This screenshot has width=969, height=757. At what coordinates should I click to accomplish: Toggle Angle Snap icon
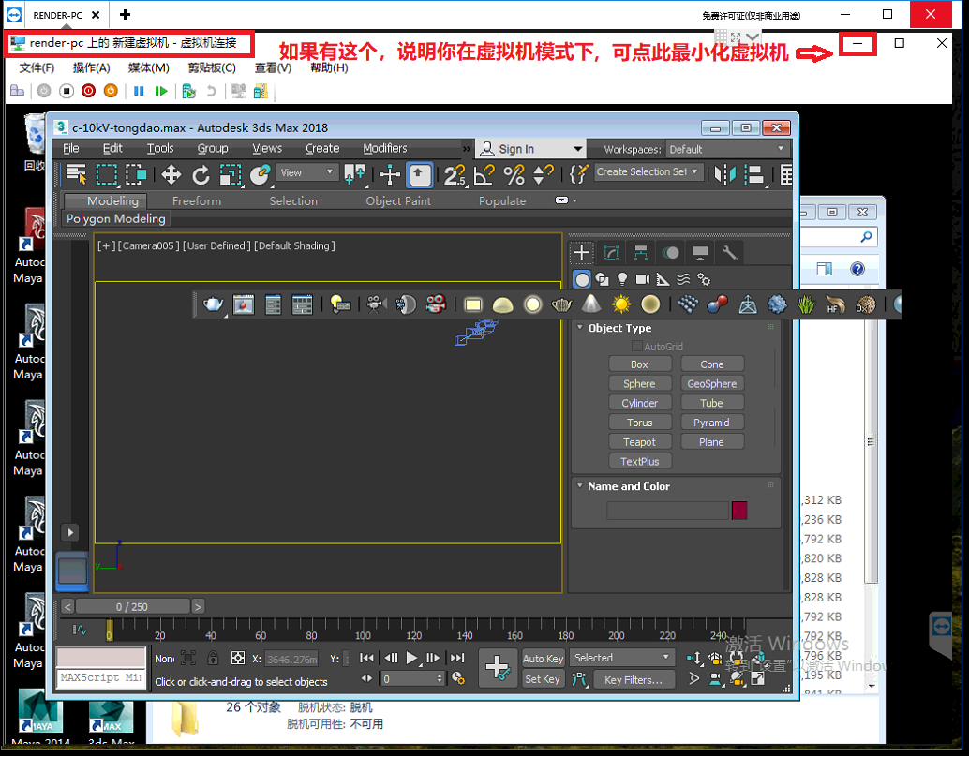484,175
